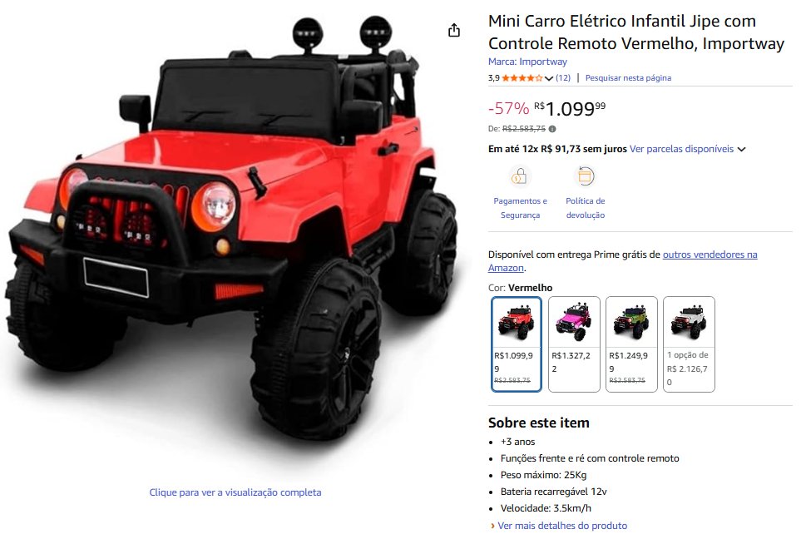Open the Pagamentos e Segurança lock icon
Image resolution: width=801 pixels, height=534 pixels.
click(x=520, y=177)
